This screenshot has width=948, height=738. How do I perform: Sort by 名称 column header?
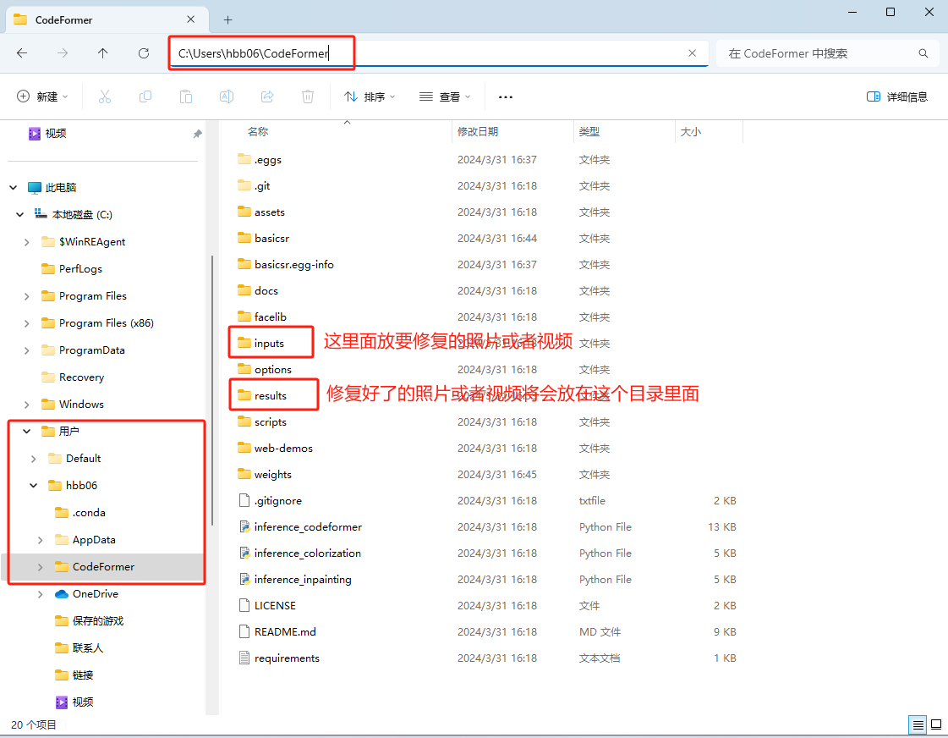point(258,132)
